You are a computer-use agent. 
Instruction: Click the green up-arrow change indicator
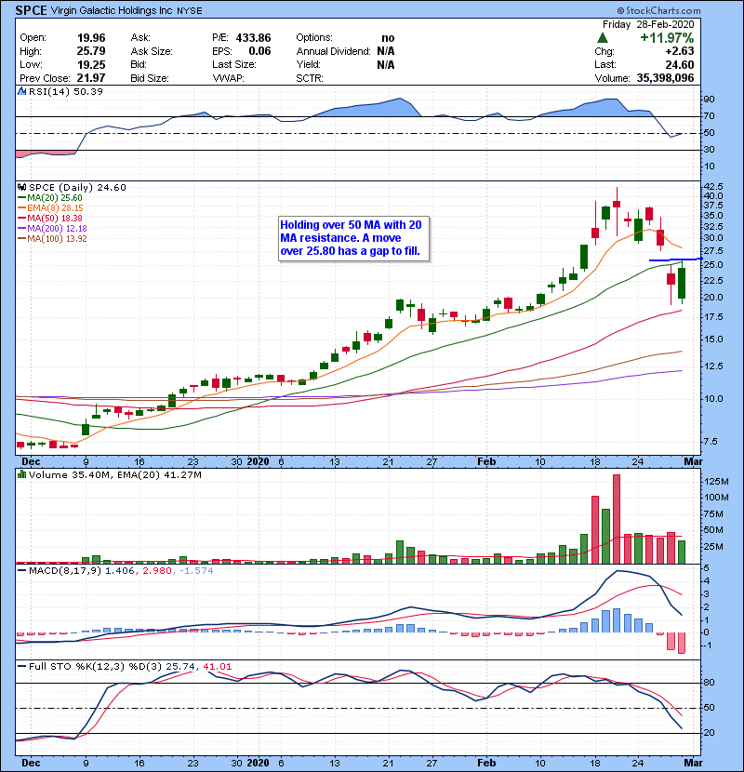(x=603, y=38)
